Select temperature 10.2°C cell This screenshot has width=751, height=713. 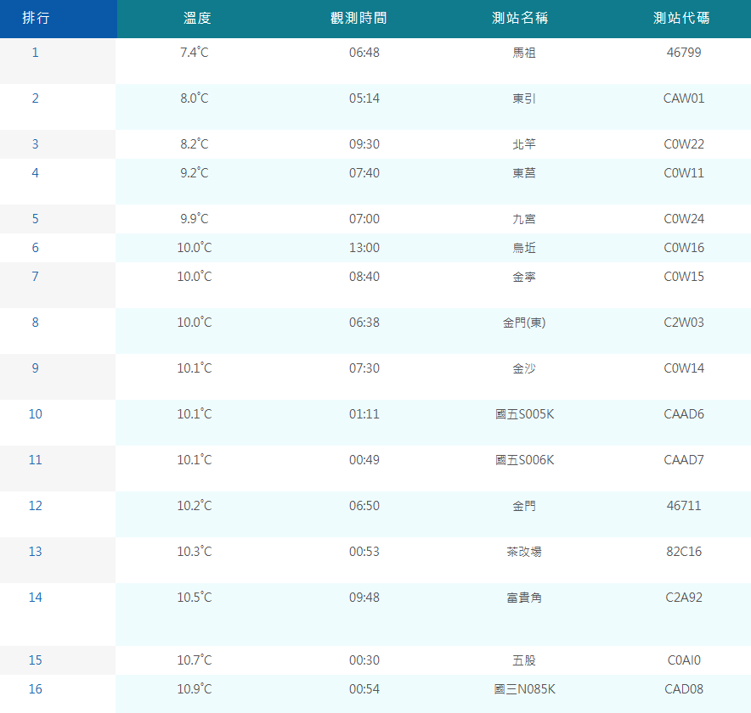coord(195,506)
